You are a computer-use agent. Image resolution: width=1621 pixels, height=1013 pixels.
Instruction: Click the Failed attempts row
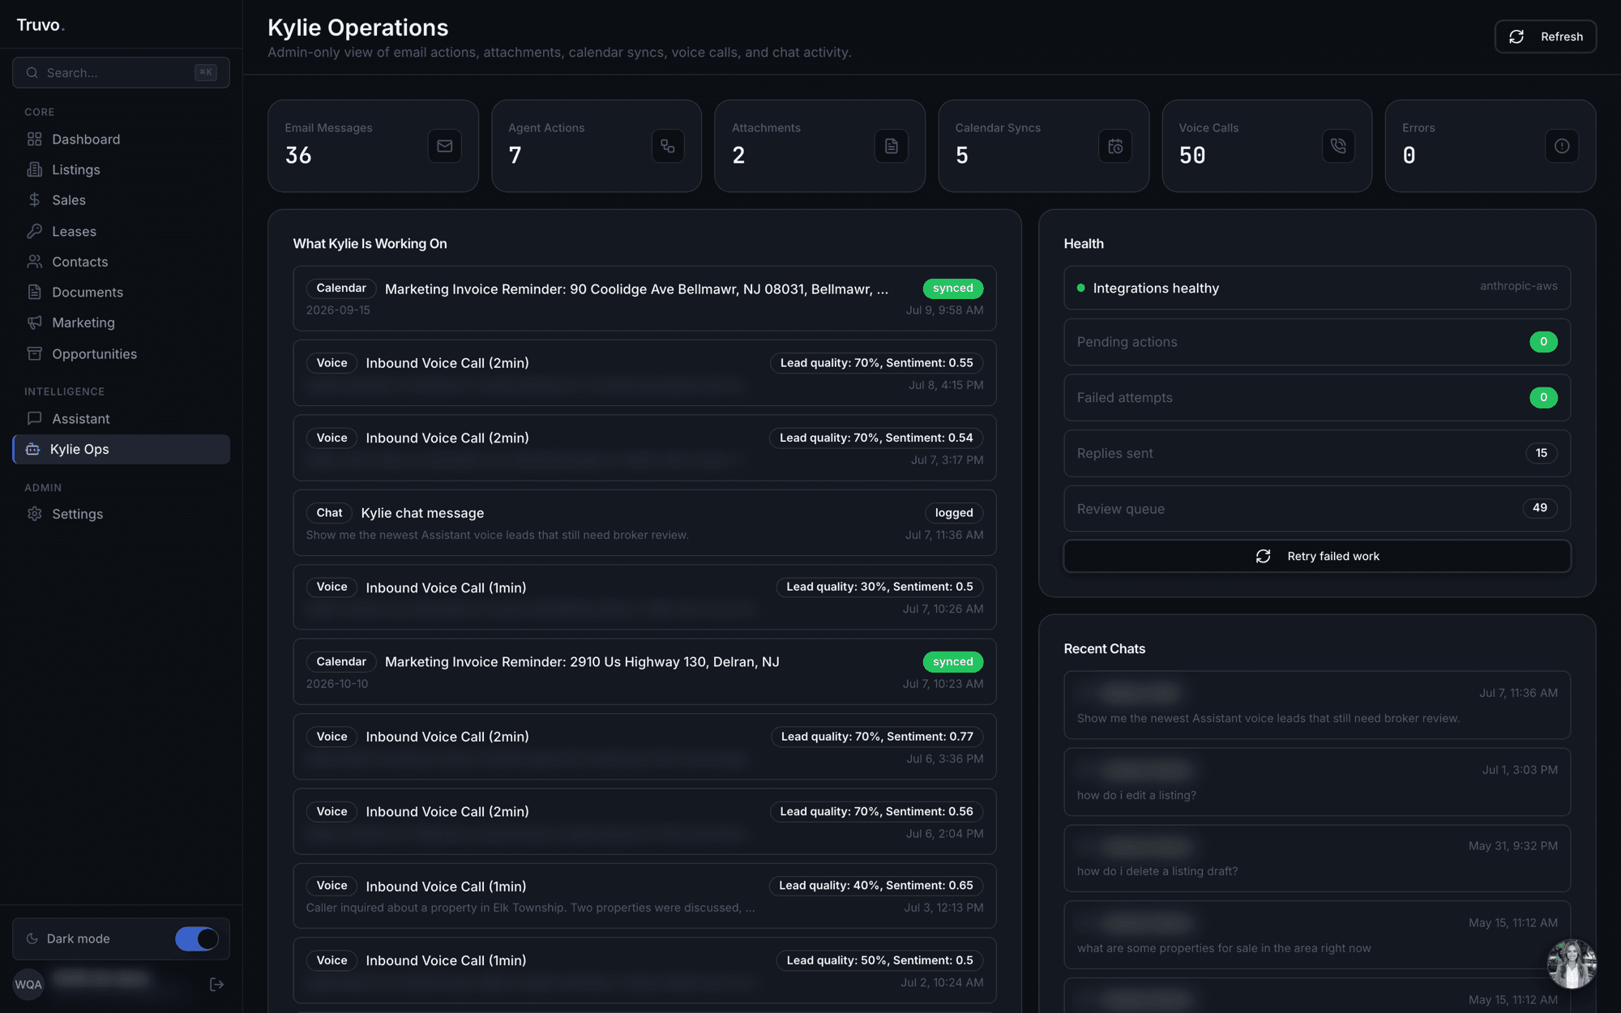tap(1317, 397)
